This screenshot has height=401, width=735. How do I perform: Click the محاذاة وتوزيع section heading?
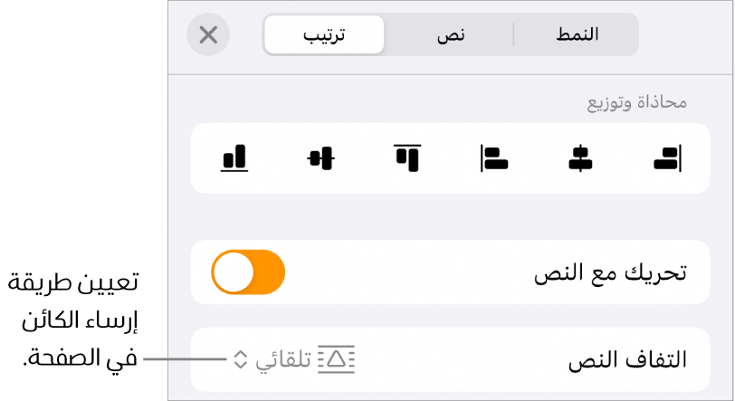point(636,101)
